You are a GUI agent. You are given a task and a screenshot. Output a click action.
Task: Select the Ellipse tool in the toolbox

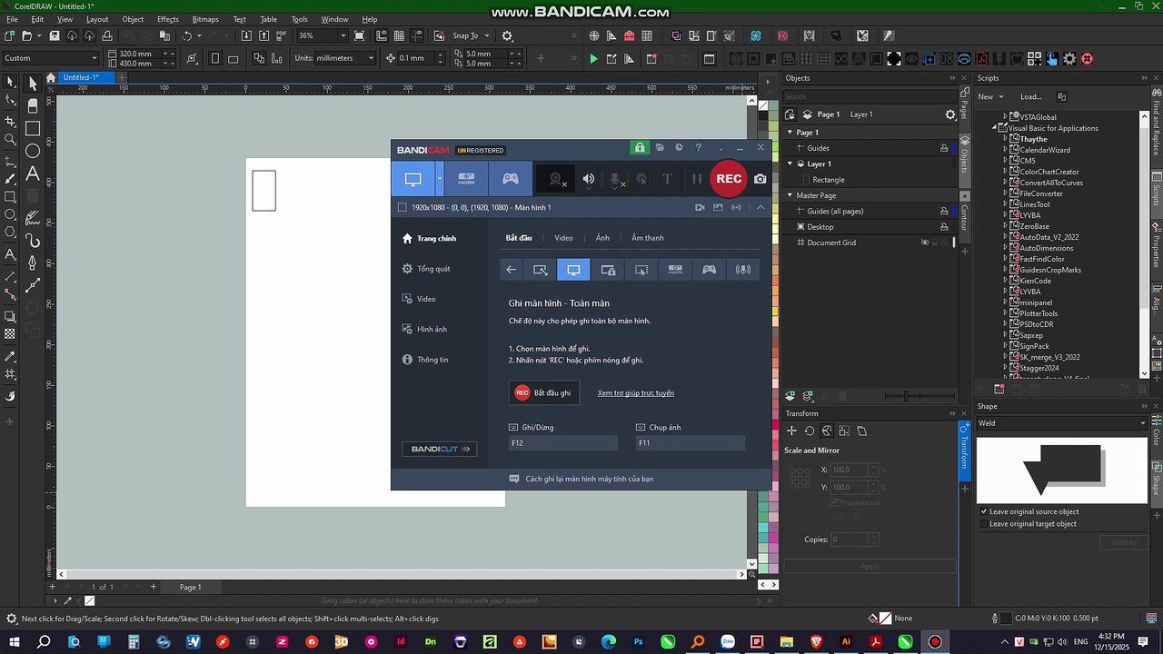coord(33,151)
